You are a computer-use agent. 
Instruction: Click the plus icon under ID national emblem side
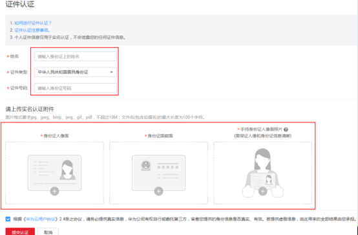click(159, 191)
